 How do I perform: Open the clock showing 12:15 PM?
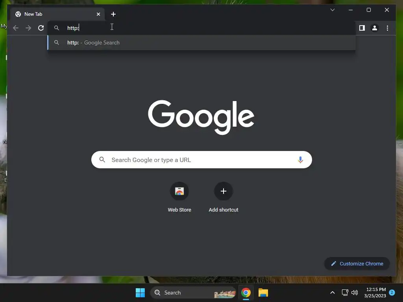coord(375,293)
